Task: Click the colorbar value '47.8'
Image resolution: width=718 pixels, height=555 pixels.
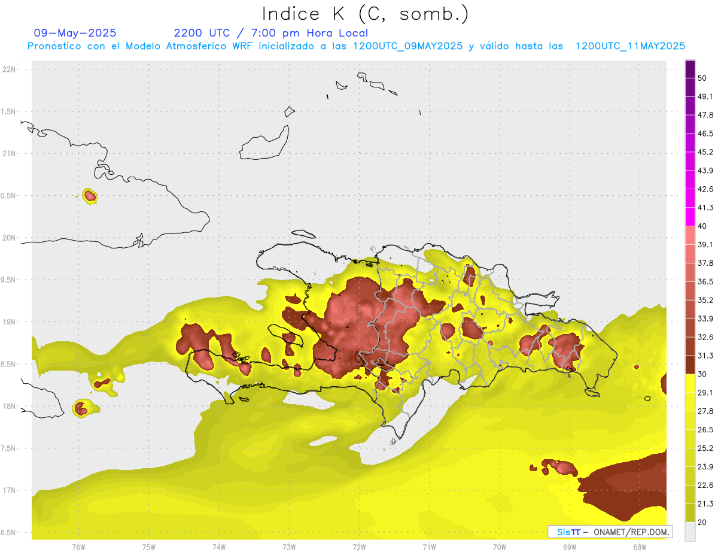Action: point(705,115)
